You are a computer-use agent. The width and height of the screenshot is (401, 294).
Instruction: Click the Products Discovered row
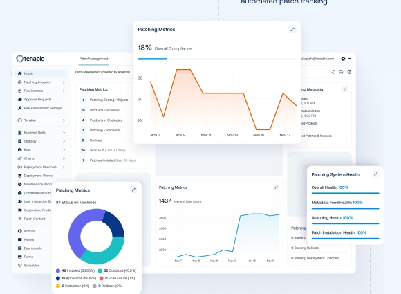click(x=100, y=110)
